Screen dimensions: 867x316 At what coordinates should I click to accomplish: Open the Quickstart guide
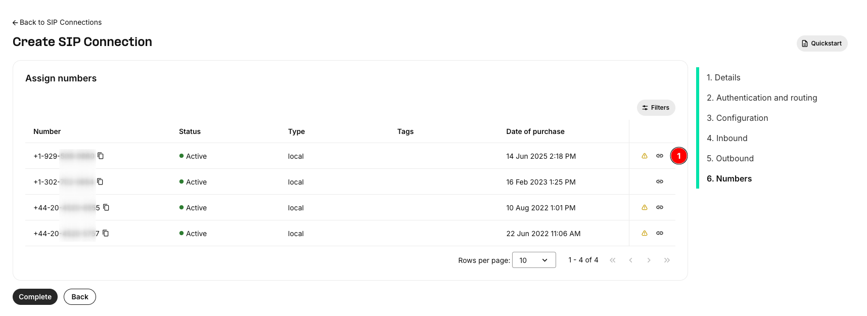click(822, 43)
